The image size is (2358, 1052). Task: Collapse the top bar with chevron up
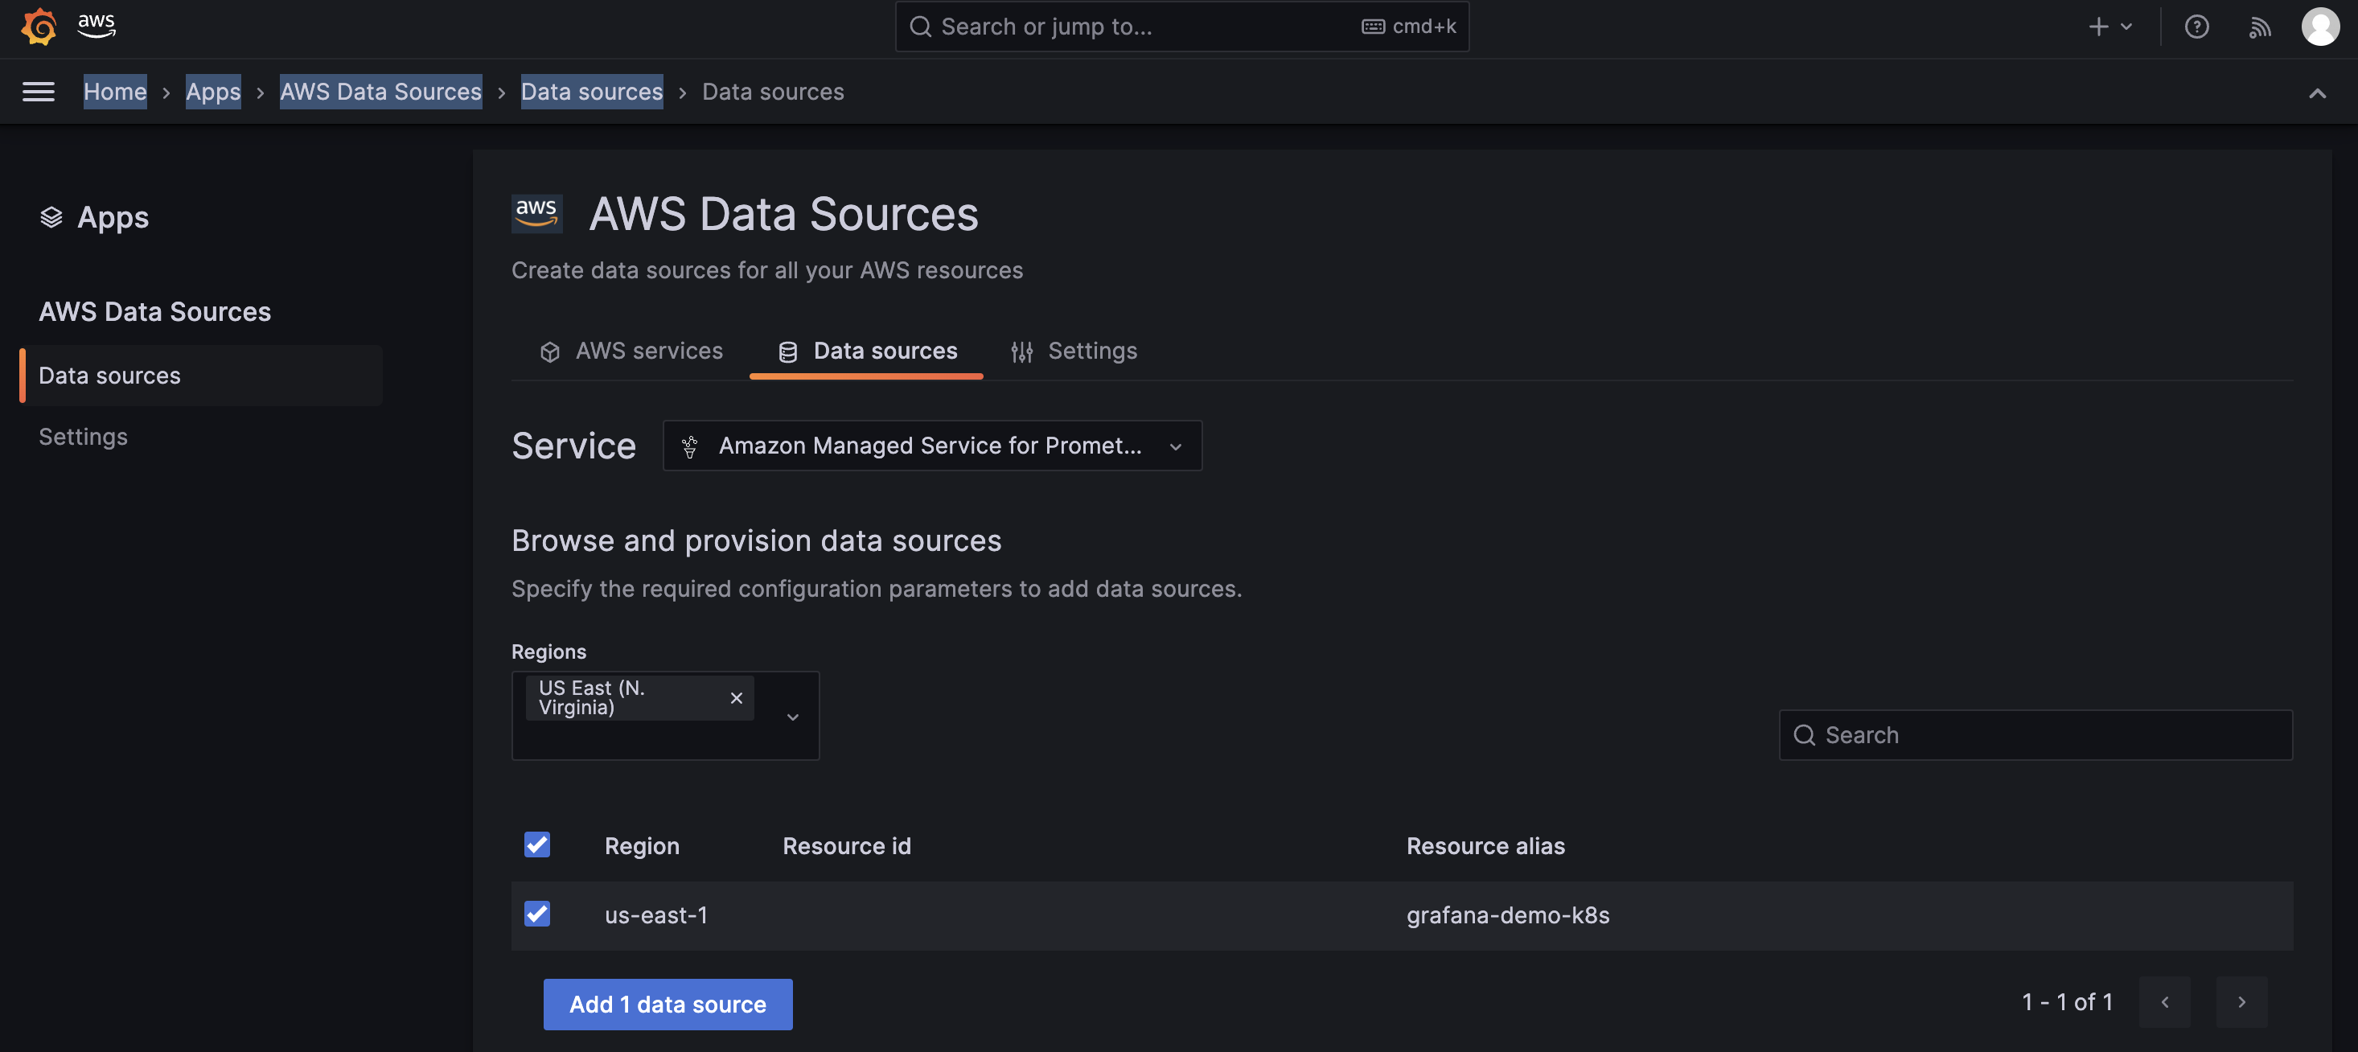[x=2317, y=92]
